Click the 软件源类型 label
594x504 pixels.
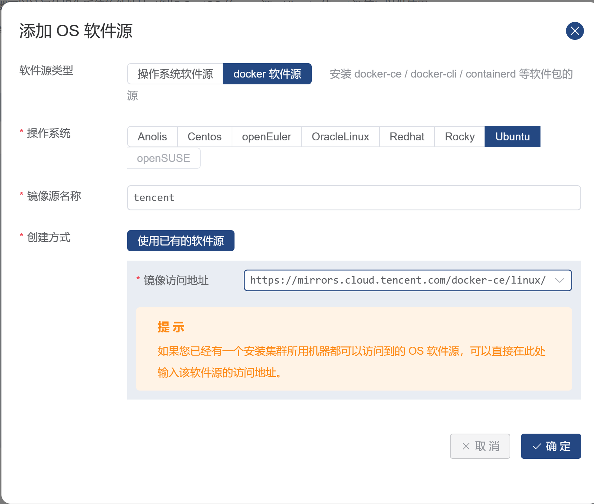coord(46,70)
